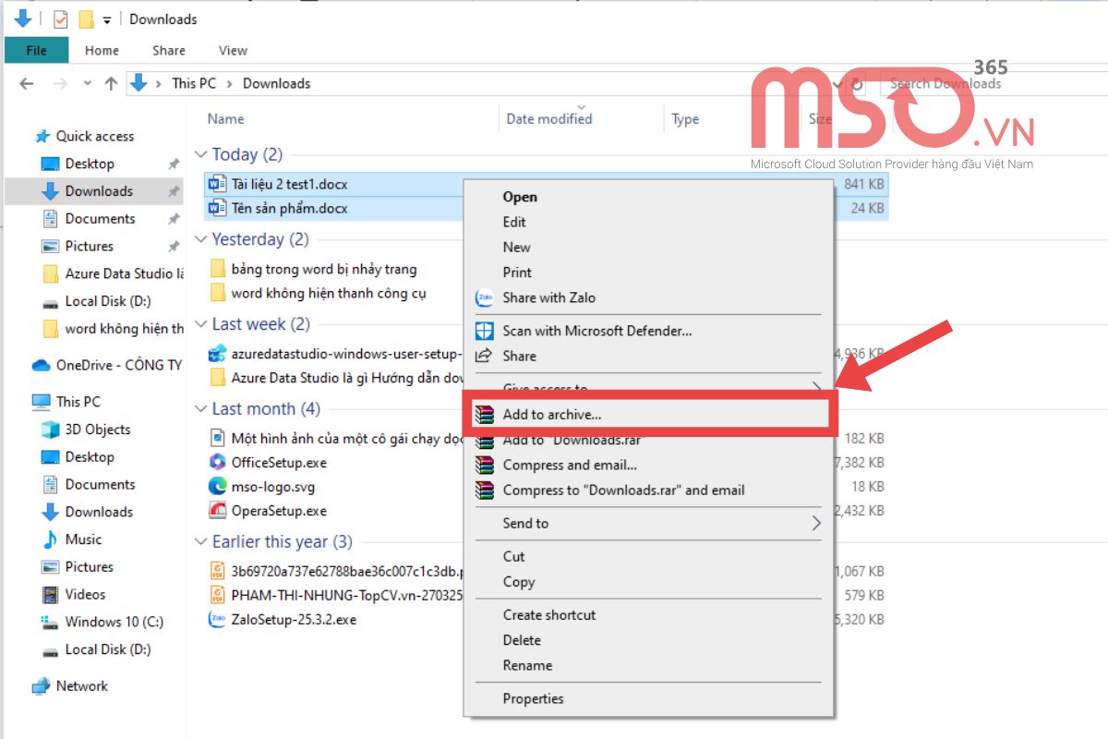Viewport: 1108px width, 739px height.
Task: Collapse the Today (2) group
Action: click(x=201, y=154)
